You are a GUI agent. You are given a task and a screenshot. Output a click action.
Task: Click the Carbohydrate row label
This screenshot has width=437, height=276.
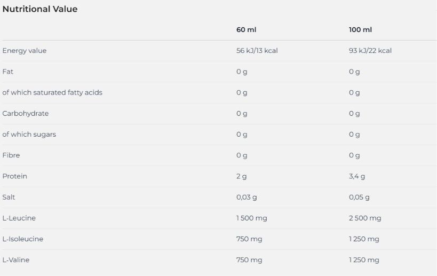26,114
